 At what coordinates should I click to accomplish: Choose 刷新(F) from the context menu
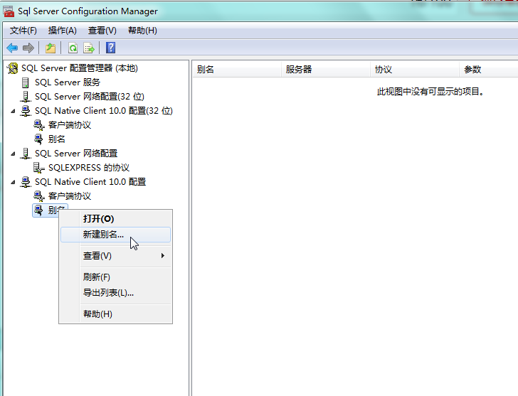tap(115, 277)
